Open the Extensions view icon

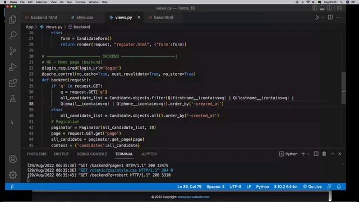coord(13,83)
